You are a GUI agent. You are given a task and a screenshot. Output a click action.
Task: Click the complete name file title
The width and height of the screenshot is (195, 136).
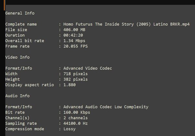pyautogui.click(x=127, y=24)
